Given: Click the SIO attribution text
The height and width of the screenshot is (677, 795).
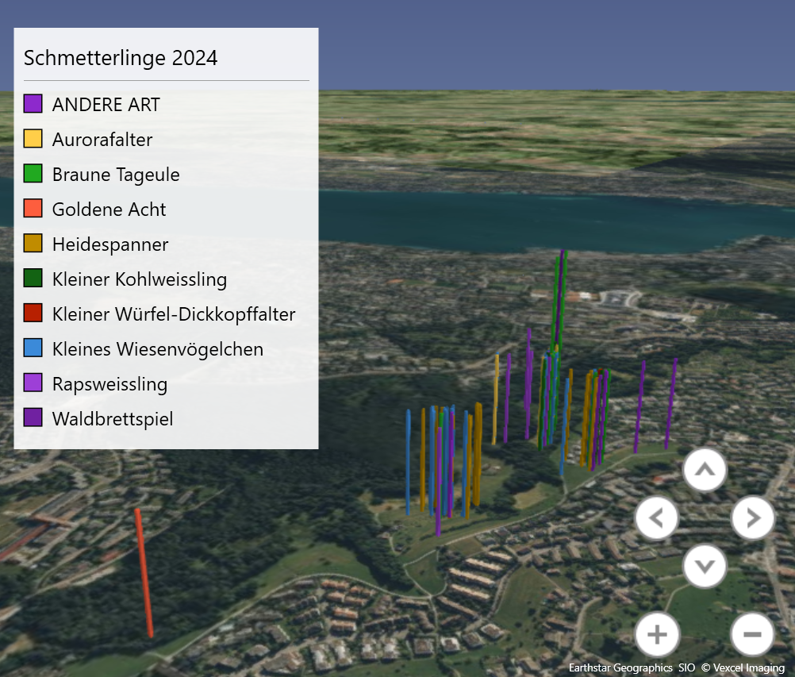Looking at the screenshot, I should [686, 667].
